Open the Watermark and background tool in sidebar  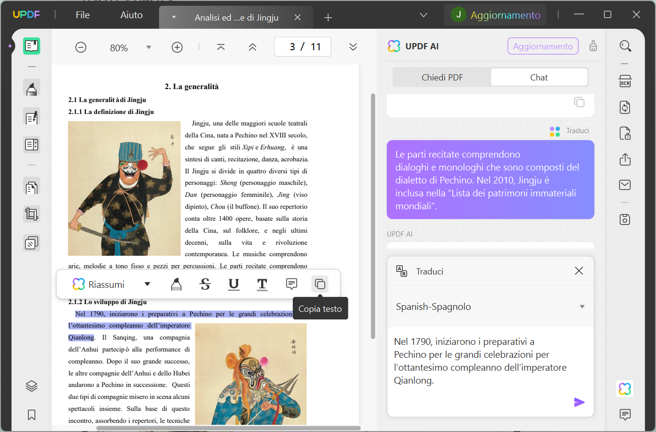tap(32, 243)
